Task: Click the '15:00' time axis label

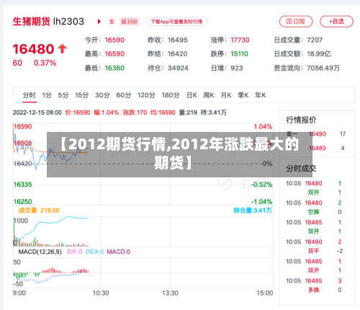Action: 265,293
